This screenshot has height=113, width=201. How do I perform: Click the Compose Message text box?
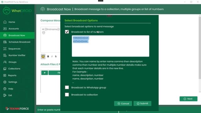pos(50,40)
